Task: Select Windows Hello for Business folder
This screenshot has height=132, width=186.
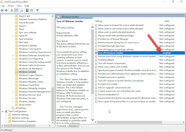Action: (32, 65)
